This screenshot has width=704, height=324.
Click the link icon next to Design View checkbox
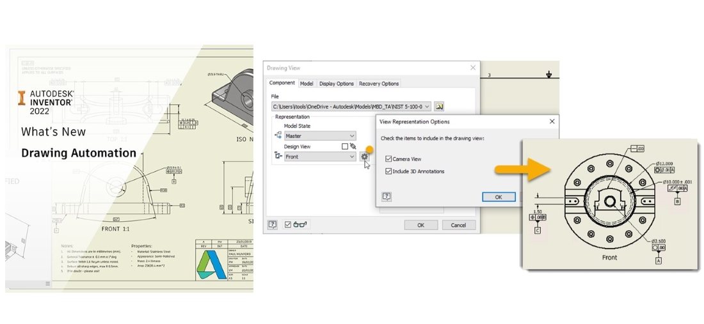pos(353,146)
